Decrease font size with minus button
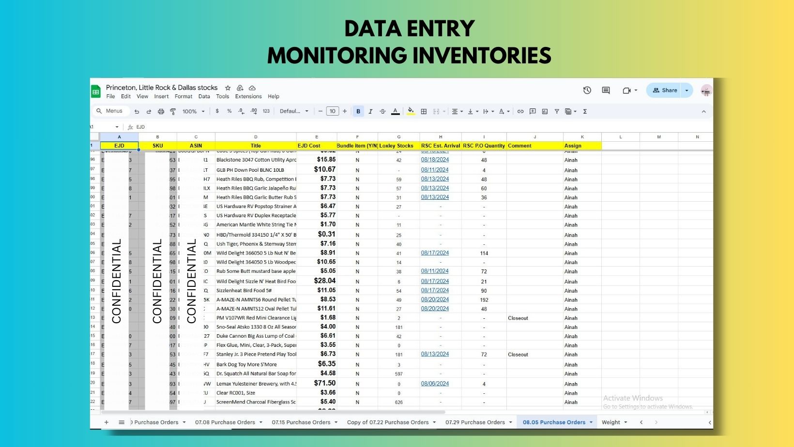Image resolution: width=794 pixels, height=447 pixels. pos(320,111)
